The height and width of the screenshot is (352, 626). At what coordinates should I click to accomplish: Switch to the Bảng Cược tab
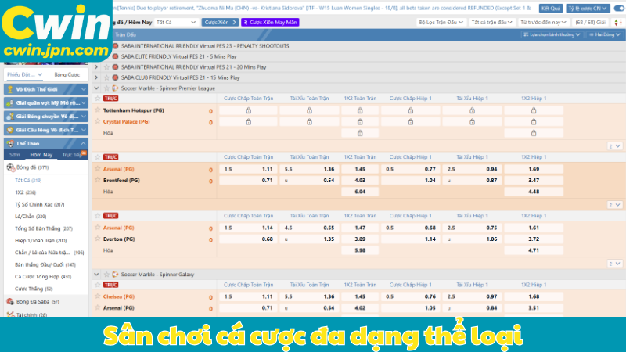tap(67, 74)
